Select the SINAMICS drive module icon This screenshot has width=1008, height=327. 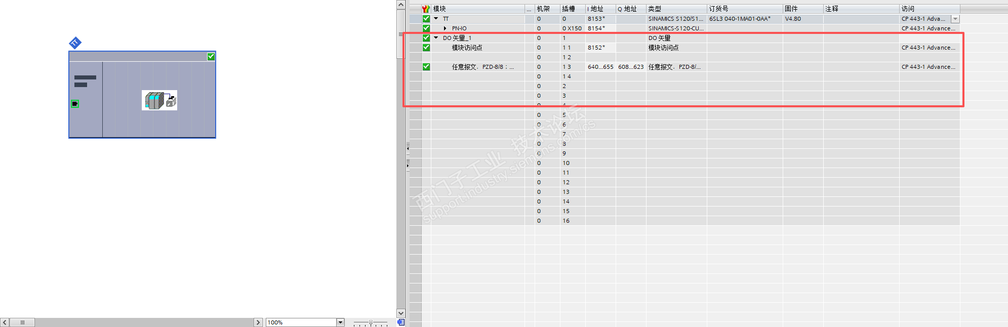click(159, 100)
